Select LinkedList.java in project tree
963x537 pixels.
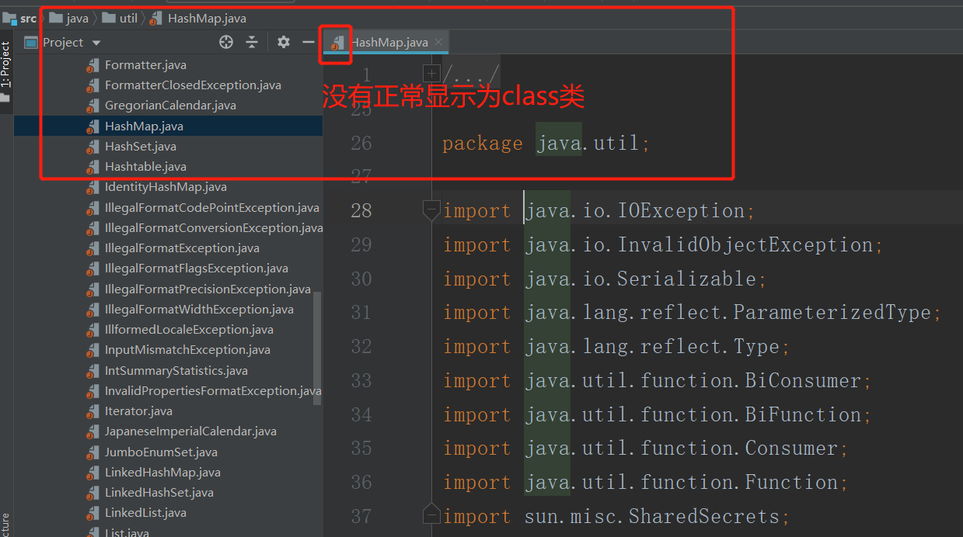[x=145, y=513]
